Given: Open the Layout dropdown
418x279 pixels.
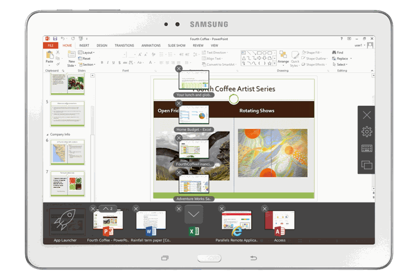Looking at the screenshot, I should tap(86, 53).
